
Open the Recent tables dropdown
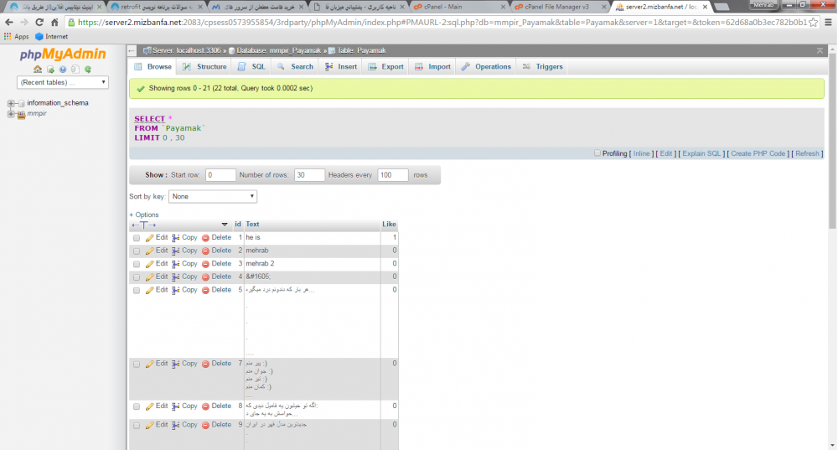pyautogui.click(x=63, y=82)
